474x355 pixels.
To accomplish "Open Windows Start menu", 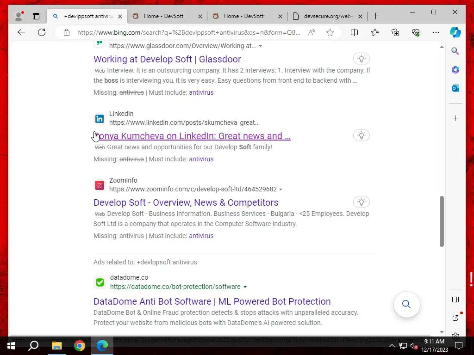I will point(11,346).
